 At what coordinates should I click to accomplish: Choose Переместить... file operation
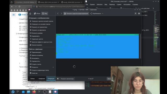[35, 61]
